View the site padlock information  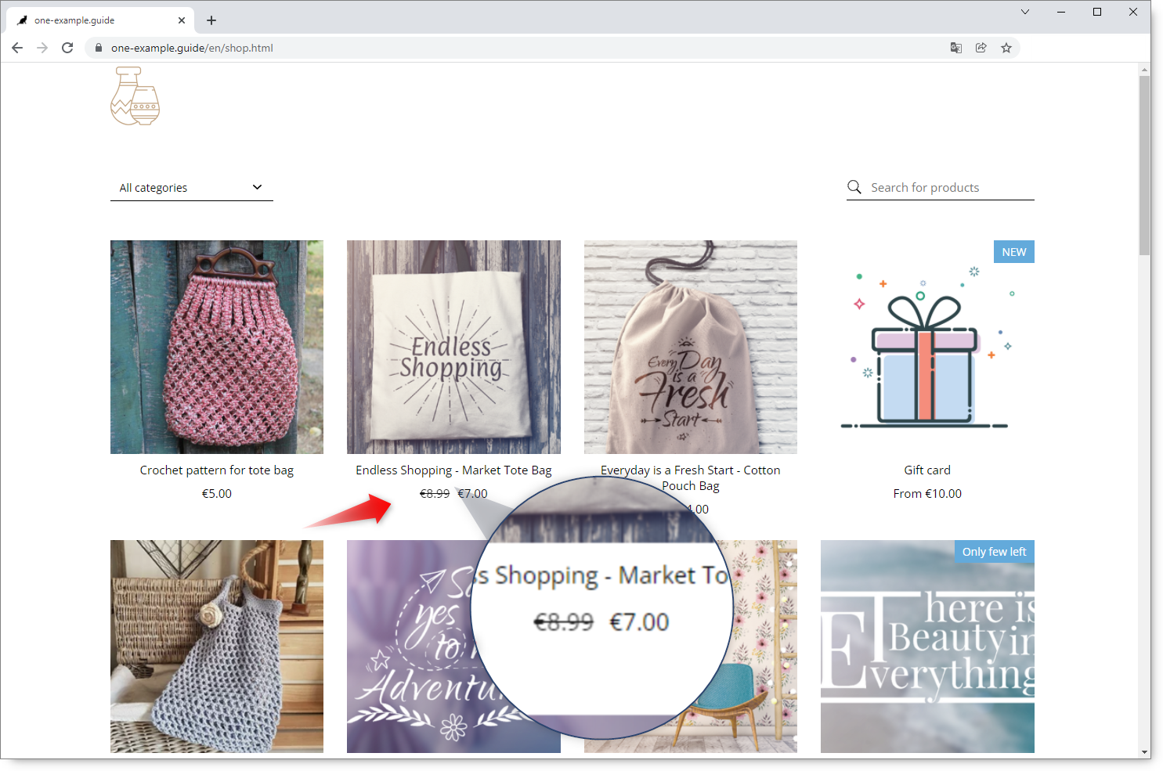99,48
